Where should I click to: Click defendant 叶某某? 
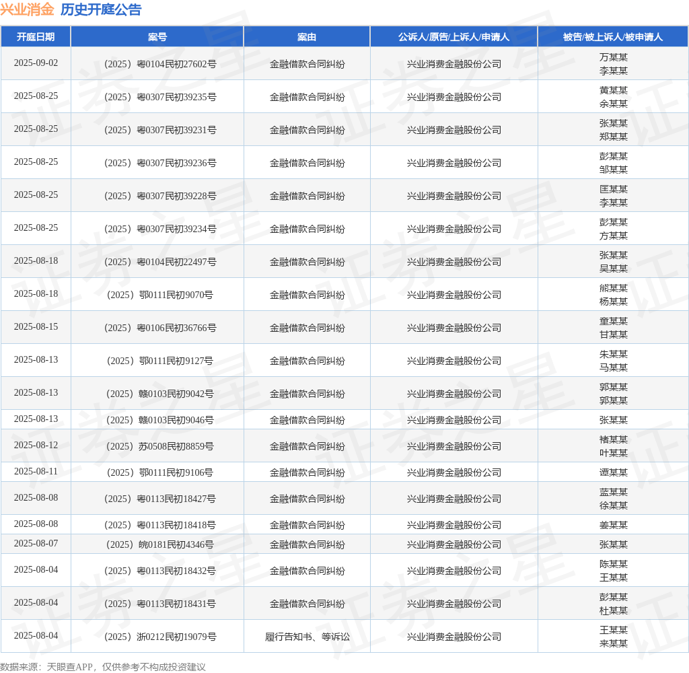point(614,453)
